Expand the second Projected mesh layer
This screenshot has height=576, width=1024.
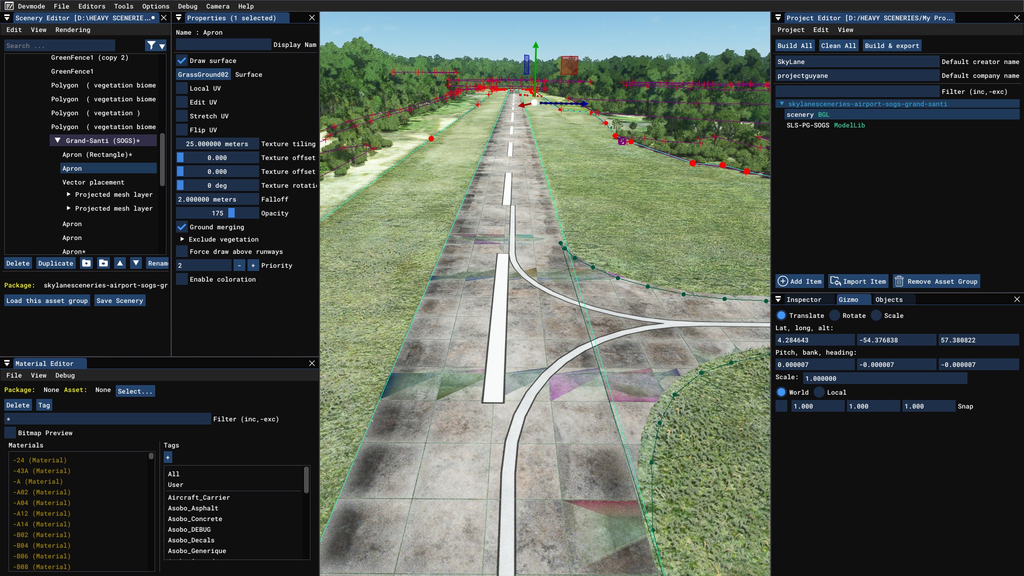coord(68,208)
